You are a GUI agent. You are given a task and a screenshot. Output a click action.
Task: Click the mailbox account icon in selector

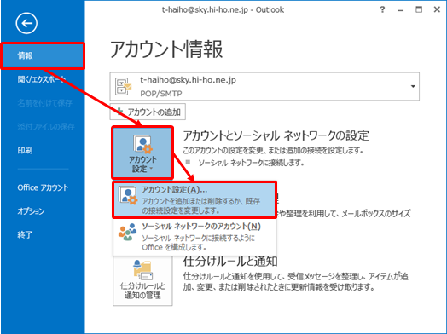coord(123,86)
